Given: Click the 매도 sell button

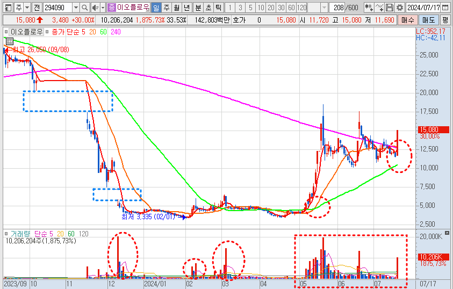Looking at the screenshot, I should point(428,20).
